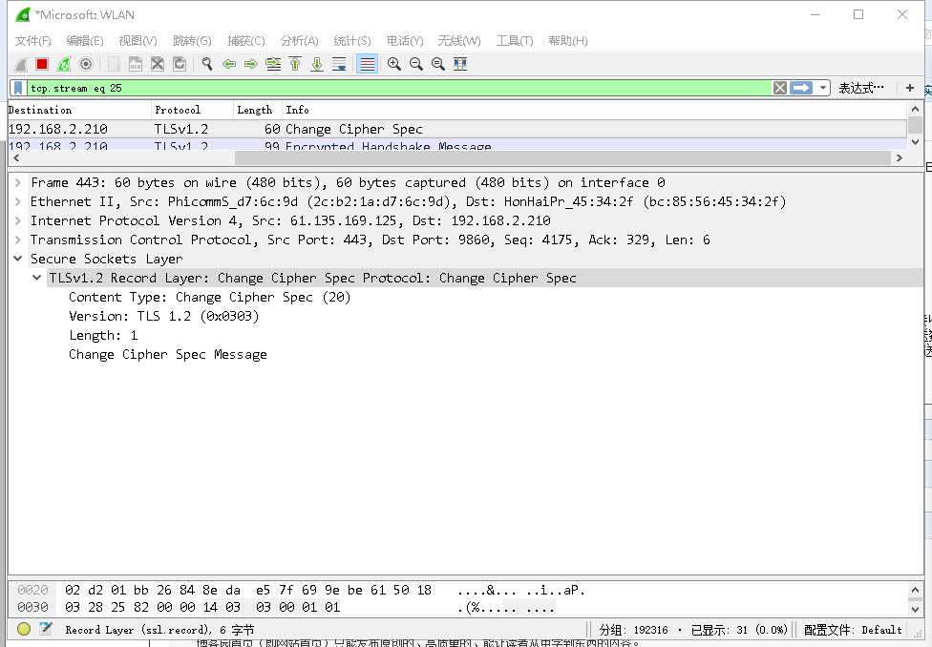Select the Length: 1 field
The image size is (932, 647).
click(x=103, y=335)
